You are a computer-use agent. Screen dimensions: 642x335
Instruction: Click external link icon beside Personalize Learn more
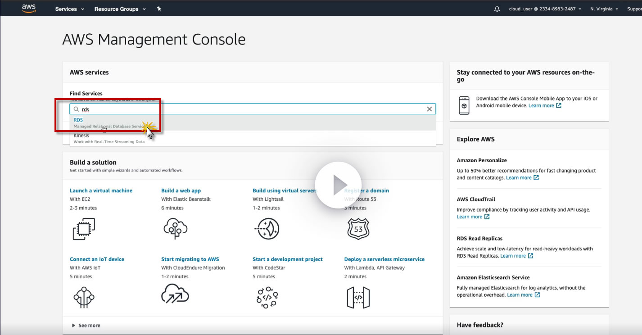(x=536, y=178)
